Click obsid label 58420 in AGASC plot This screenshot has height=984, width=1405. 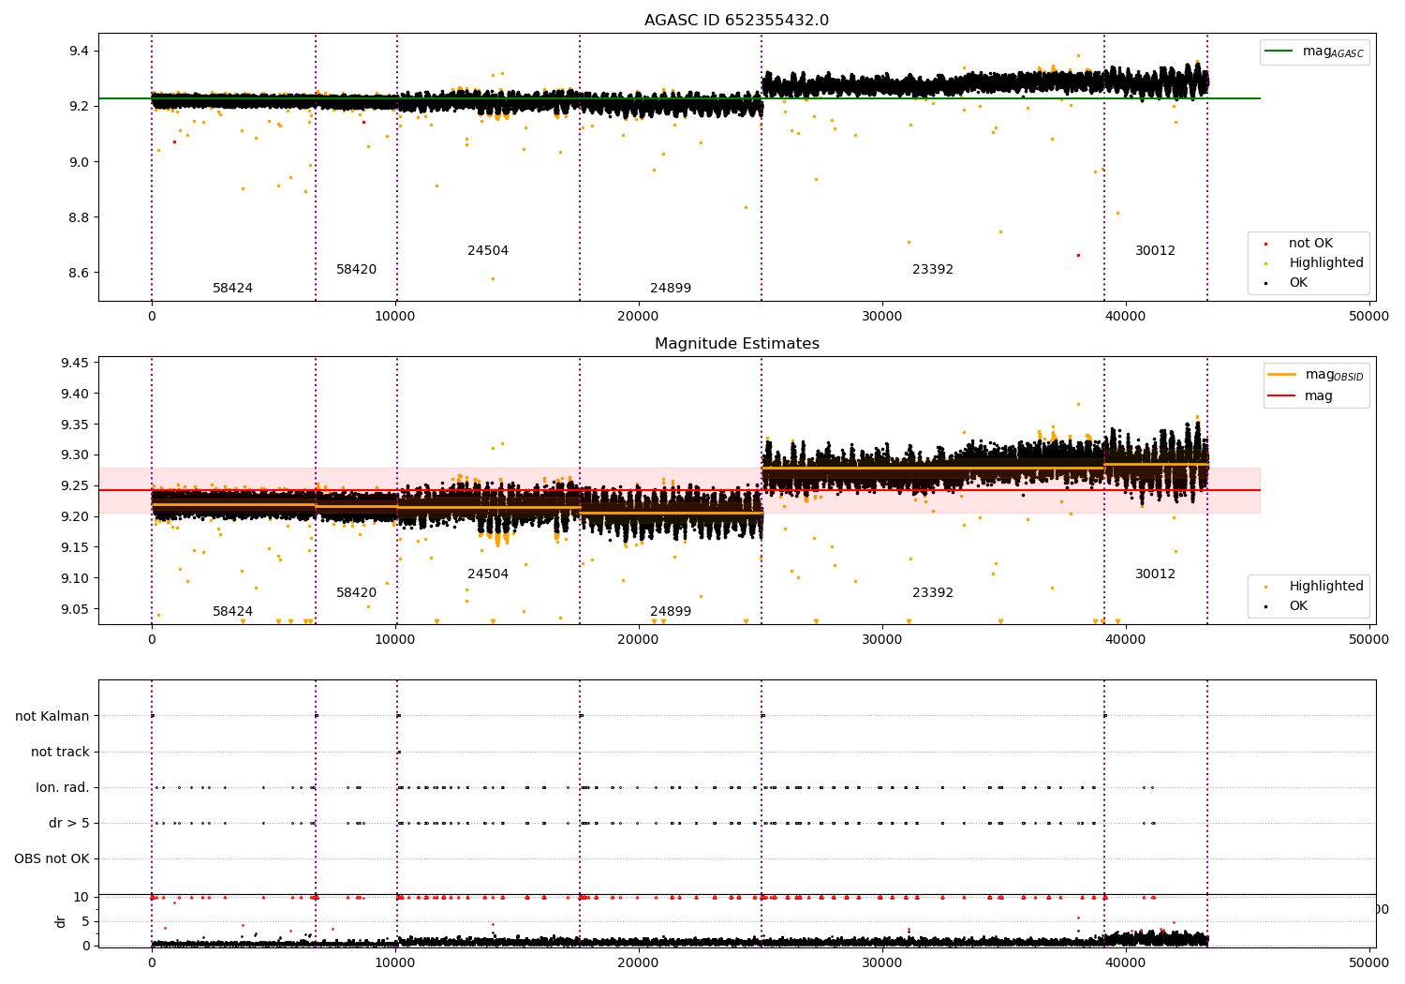[x=356, y=270]
